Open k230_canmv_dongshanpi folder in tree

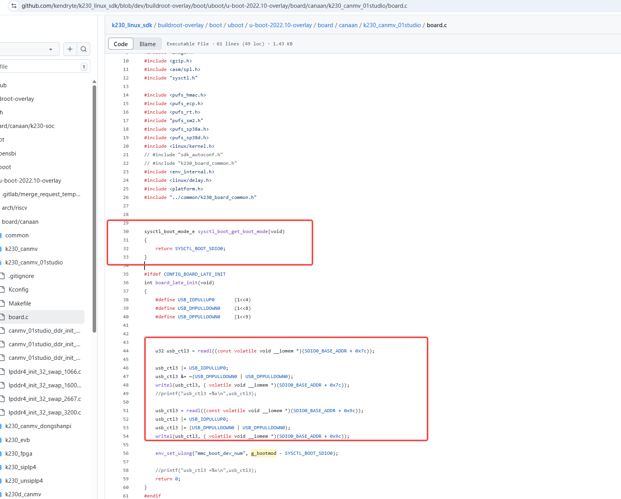point(38,426)
